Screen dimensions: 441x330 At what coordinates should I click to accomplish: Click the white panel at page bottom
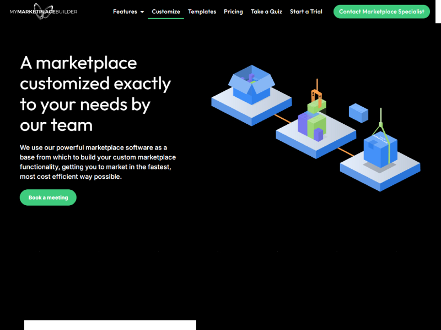click(x=110, y=324)
